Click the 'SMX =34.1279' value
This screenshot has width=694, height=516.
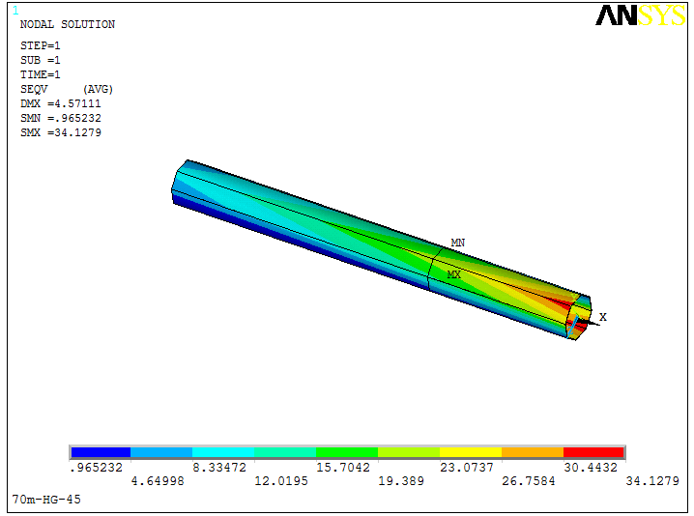point(61,132)
